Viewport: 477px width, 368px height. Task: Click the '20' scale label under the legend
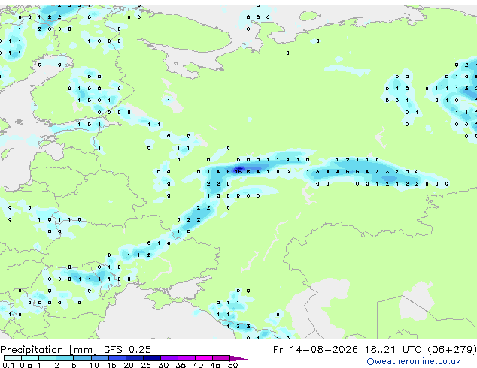pyautogui.click(x=129, y=365)
